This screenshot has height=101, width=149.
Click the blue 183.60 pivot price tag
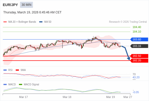pos(139,39)
